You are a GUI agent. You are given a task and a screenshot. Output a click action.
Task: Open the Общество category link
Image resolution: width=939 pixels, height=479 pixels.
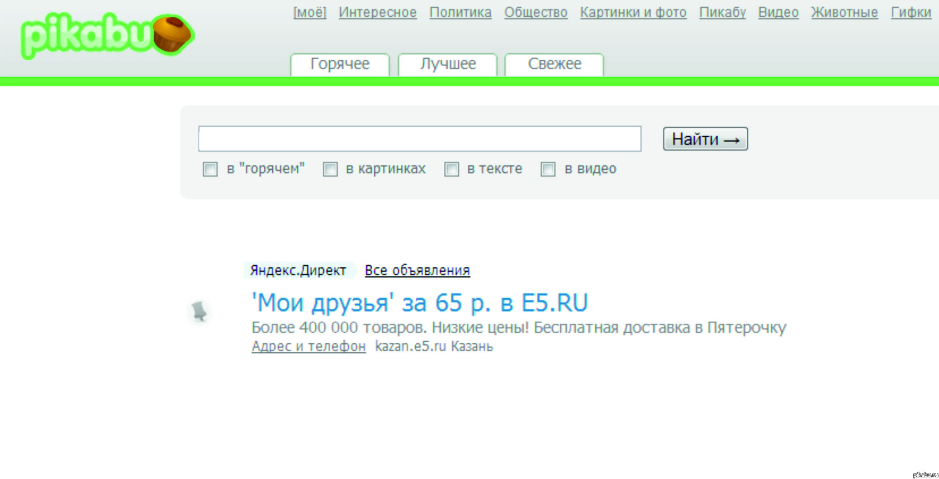[536, 12]
